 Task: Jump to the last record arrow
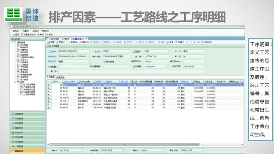click(198, 42)
